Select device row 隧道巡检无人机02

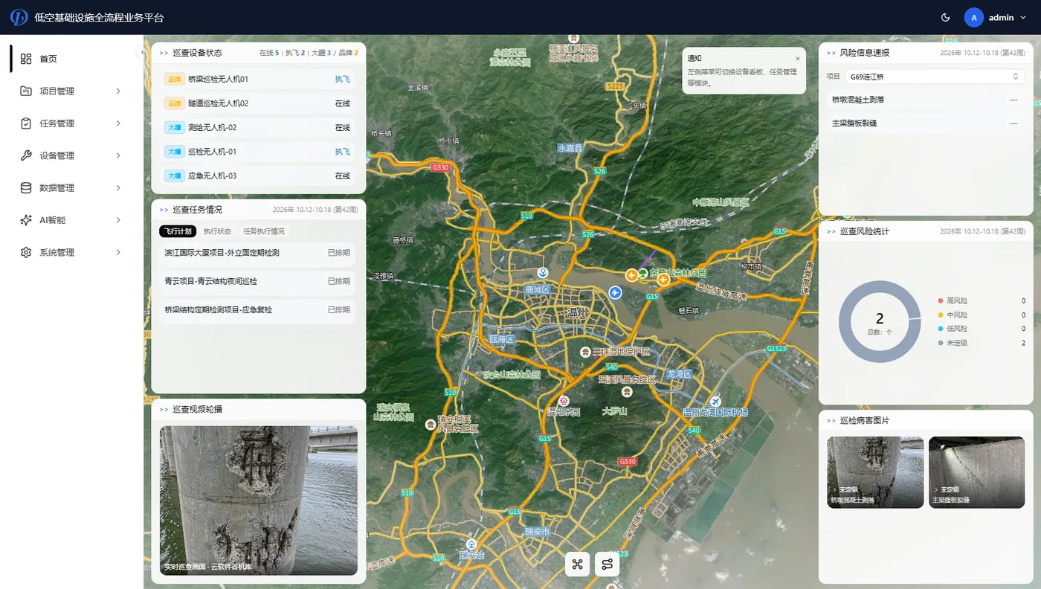click(x=257, y=103)
